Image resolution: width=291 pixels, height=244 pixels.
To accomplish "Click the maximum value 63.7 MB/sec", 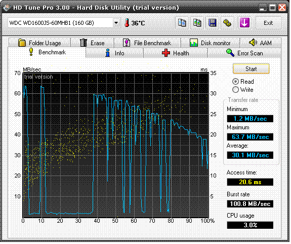I will pyautogui.click(x=250, y=137).
